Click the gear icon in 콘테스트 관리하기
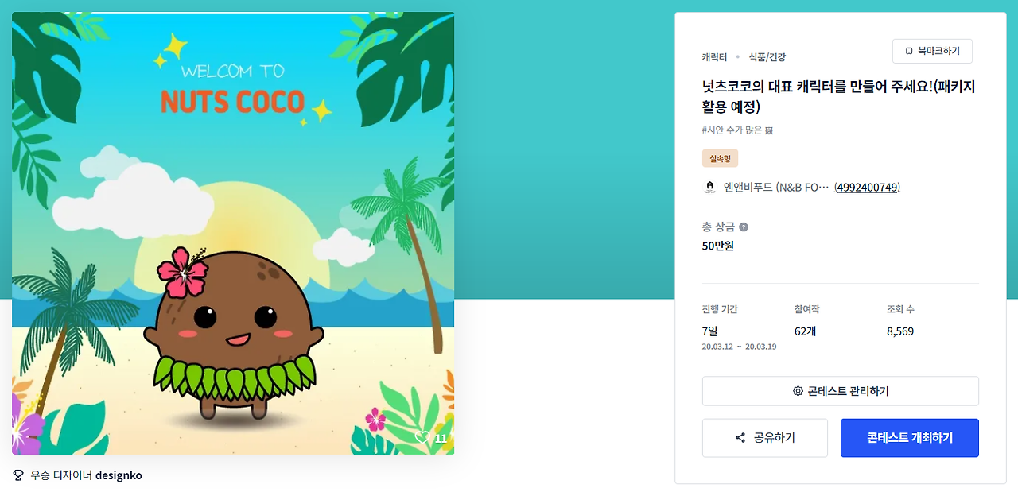The width and height of the screenshot is (1018, 492). [798, 391]
